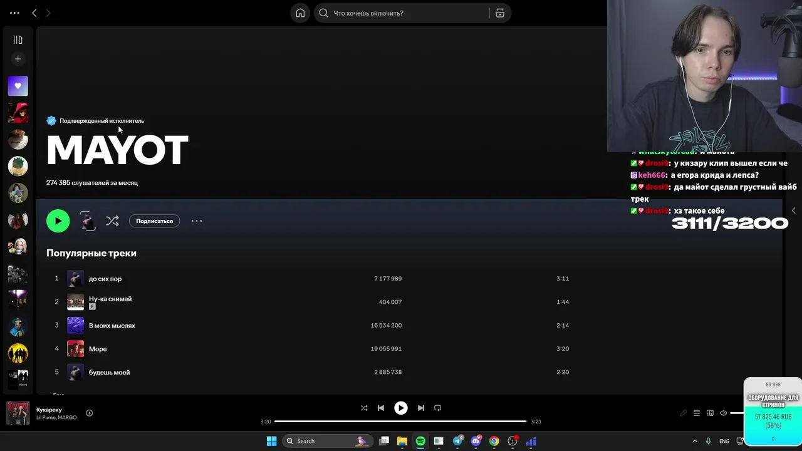Screen dimensions: 802x451
Task: Open now playing cover art thumbnail
Action: [18, 413]
